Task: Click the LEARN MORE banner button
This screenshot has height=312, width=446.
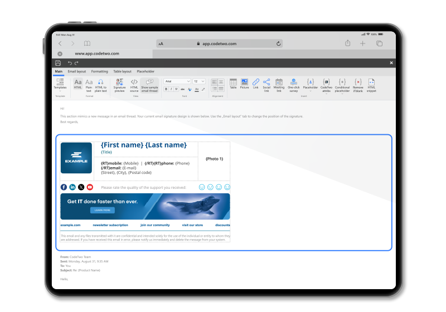Action: 103,210
